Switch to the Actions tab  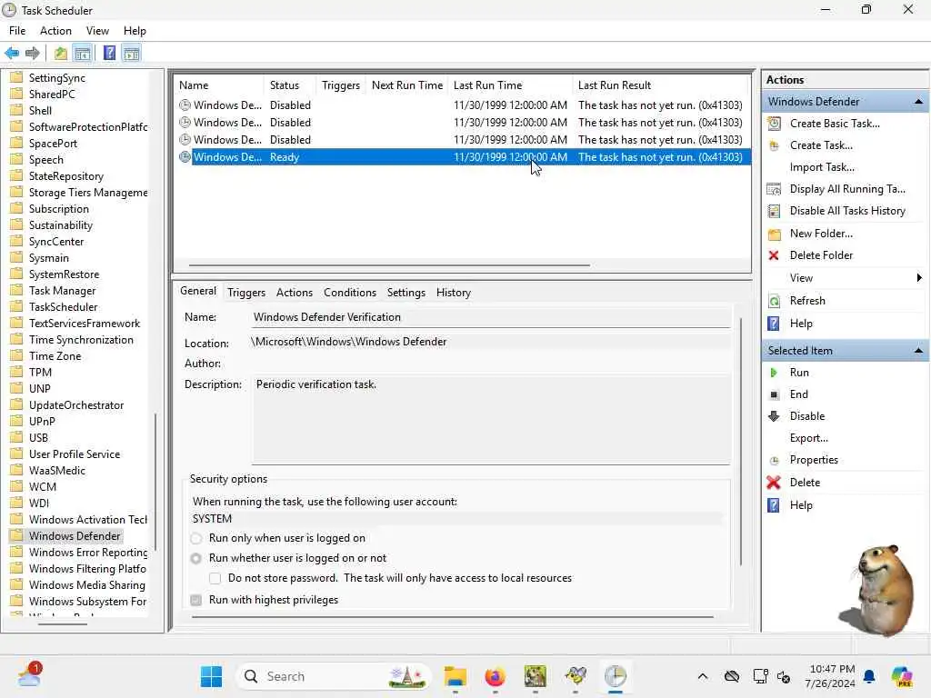tap(295, 293)
